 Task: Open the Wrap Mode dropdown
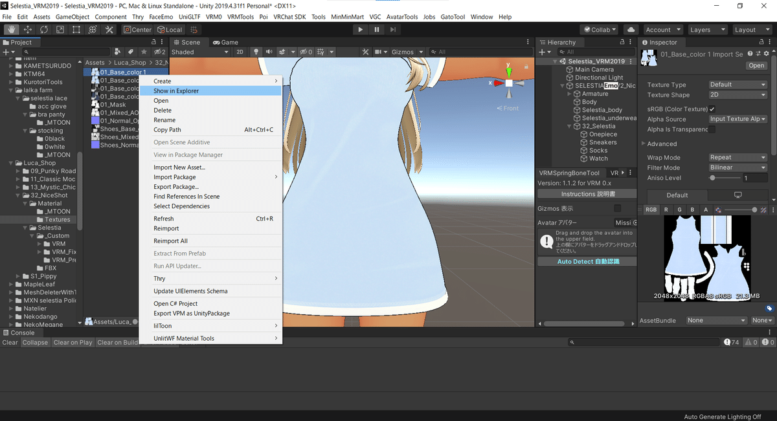738,157
